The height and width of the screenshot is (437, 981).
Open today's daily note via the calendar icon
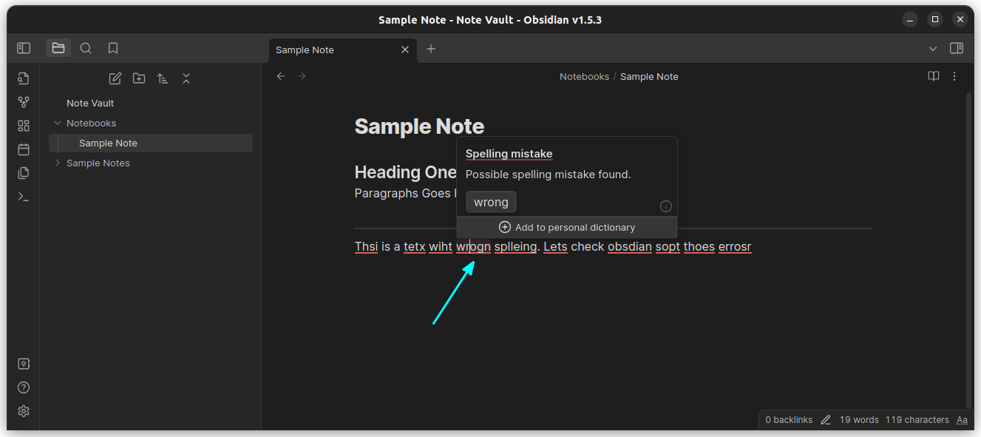(x=23, y=149)
